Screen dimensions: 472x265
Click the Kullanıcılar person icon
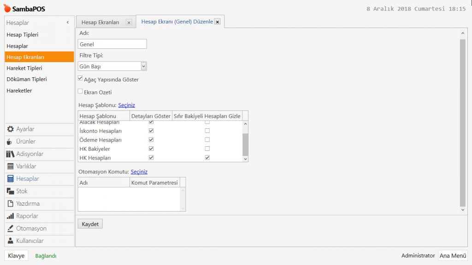pyautogui.click(x=10, y=241)
